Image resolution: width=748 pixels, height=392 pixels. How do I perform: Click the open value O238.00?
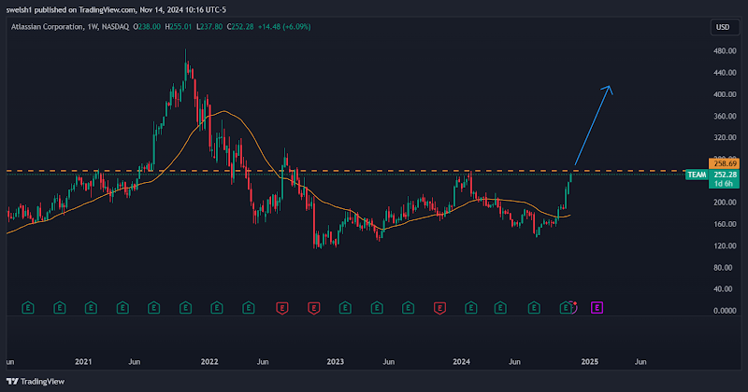tap(147, 27)
